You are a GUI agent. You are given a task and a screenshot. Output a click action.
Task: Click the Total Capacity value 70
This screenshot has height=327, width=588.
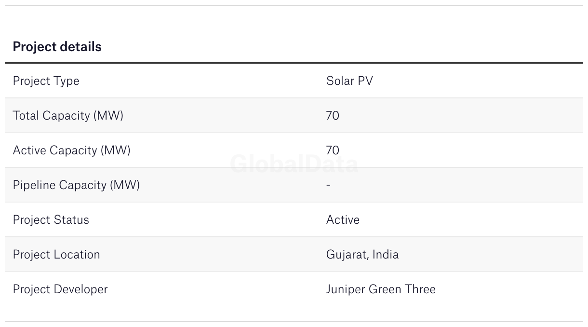(333, 116)
